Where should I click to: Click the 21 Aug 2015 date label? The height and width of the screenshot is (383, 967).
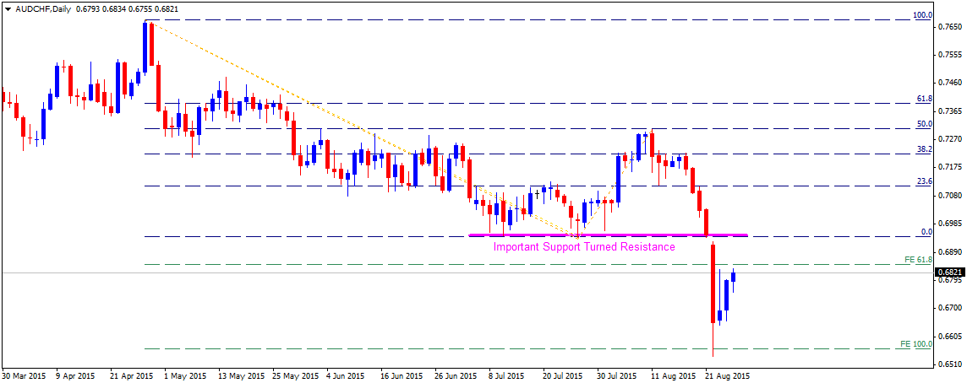tap(728, 375)
